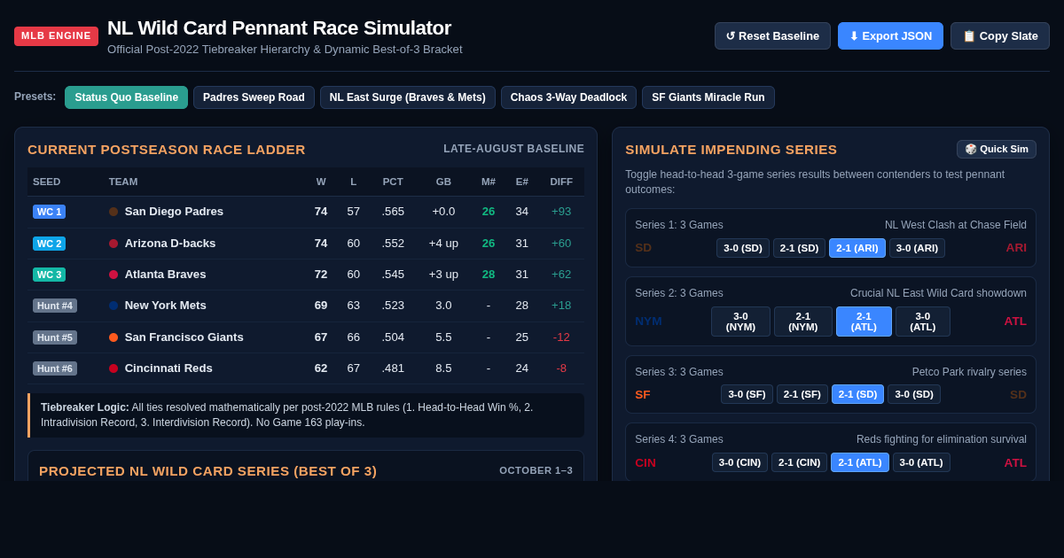Set Series 1 result to 3-0 (ARI)
Screen dimensions: 1064x558
917,248
